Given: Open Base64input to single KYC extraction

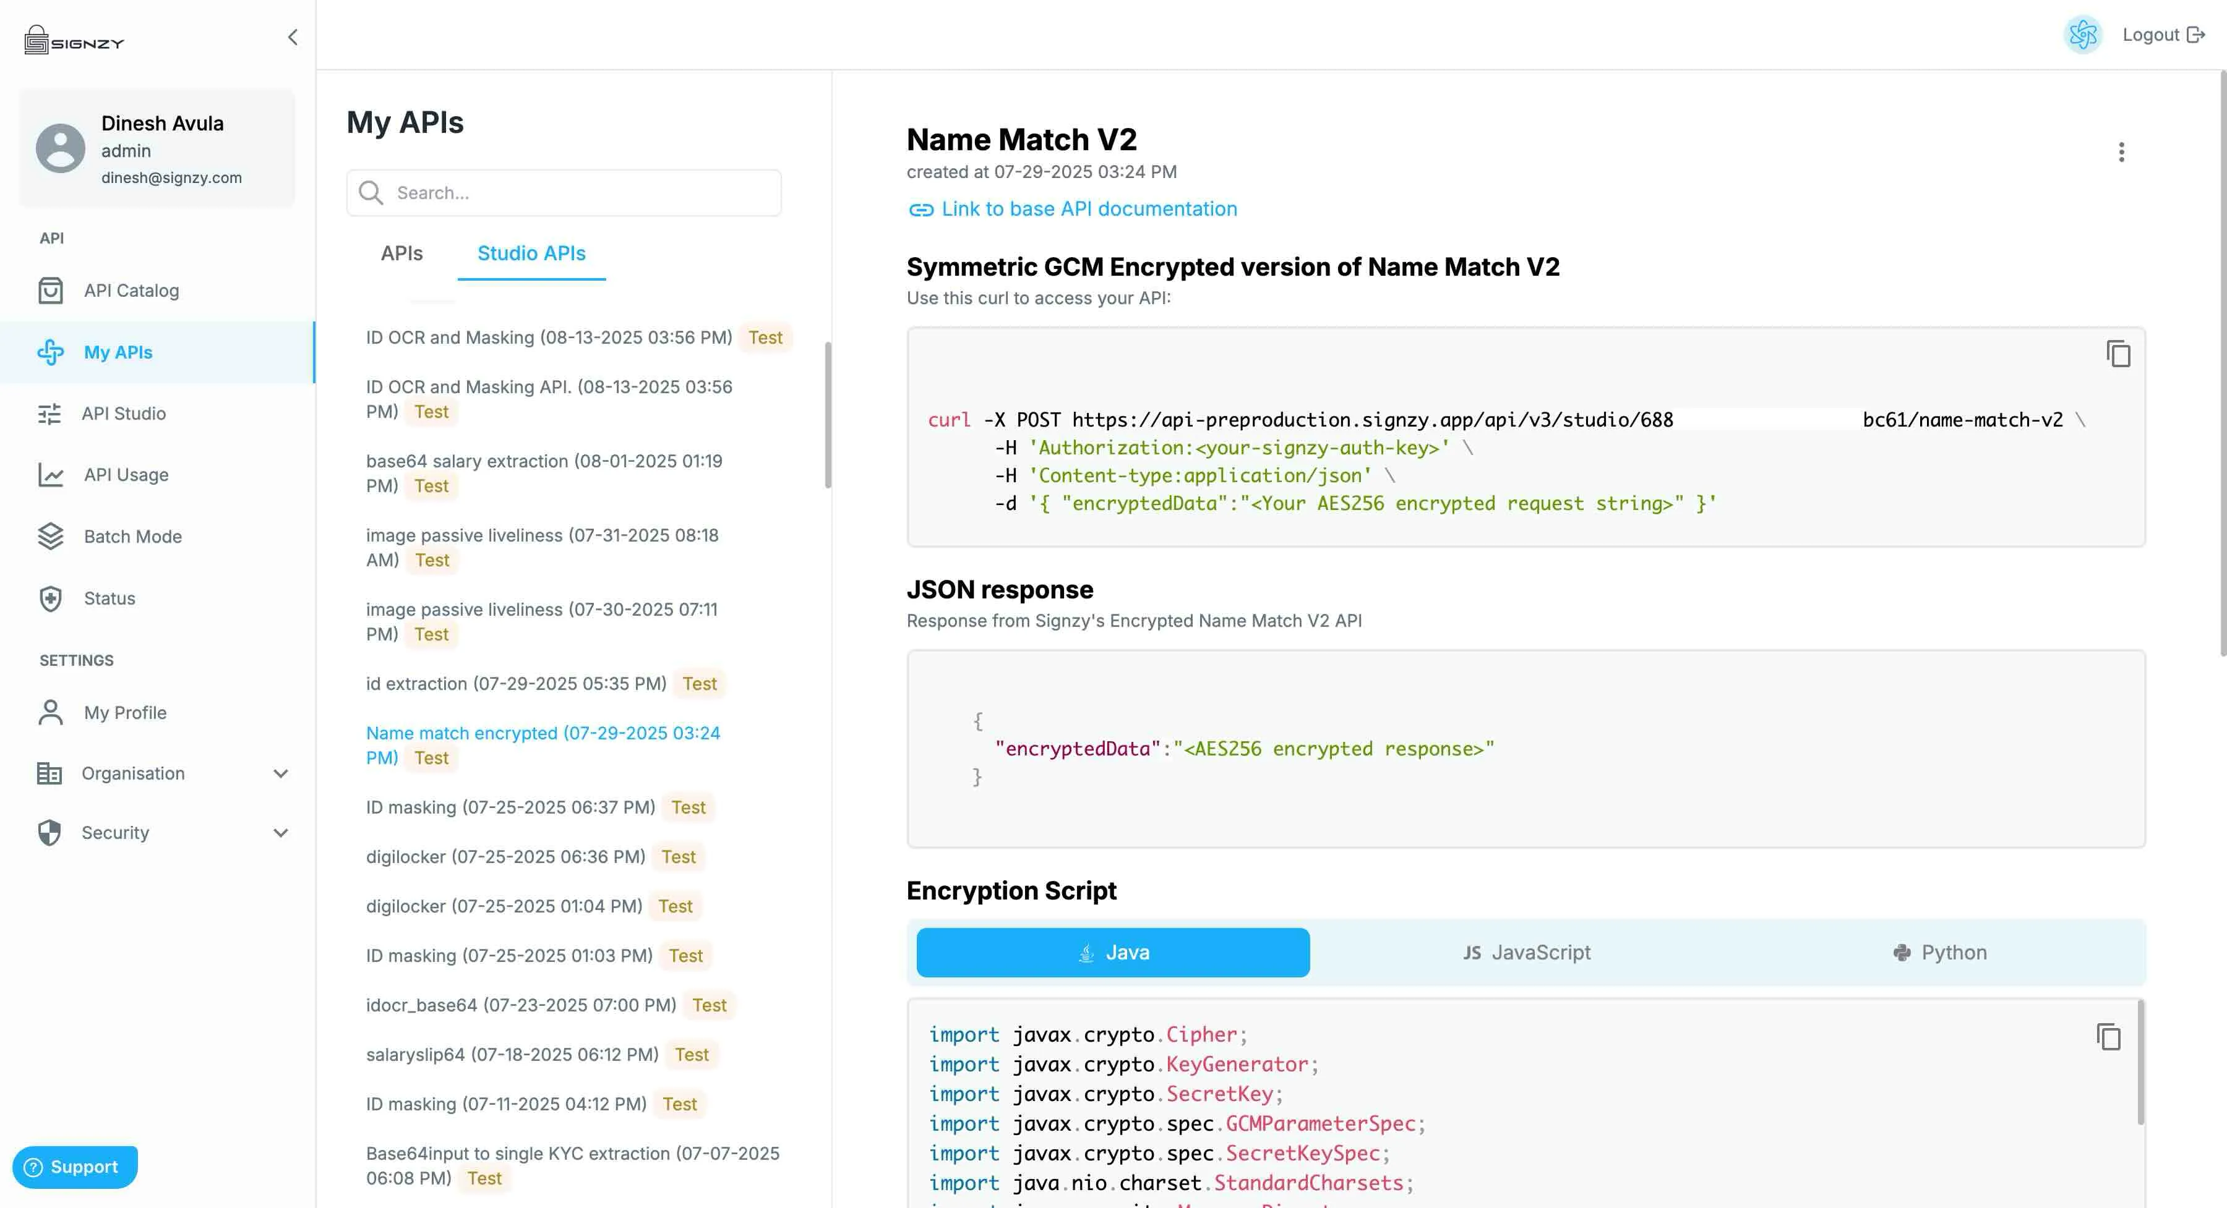Looking at the screenshot, I should tap(572, 1166).
